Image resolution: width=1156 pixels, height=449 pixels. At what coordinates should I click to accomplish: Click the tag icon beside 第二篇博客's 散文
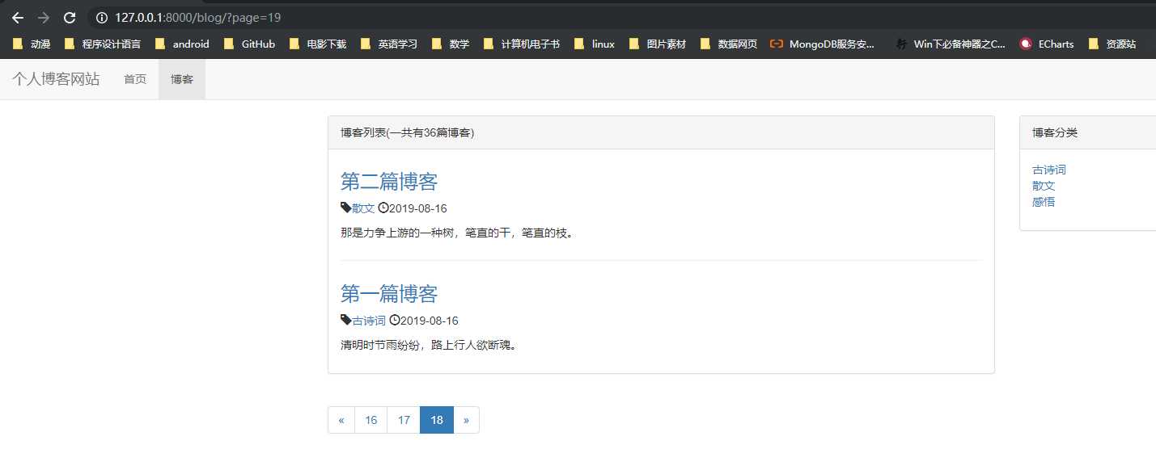[x=346, y=208]
